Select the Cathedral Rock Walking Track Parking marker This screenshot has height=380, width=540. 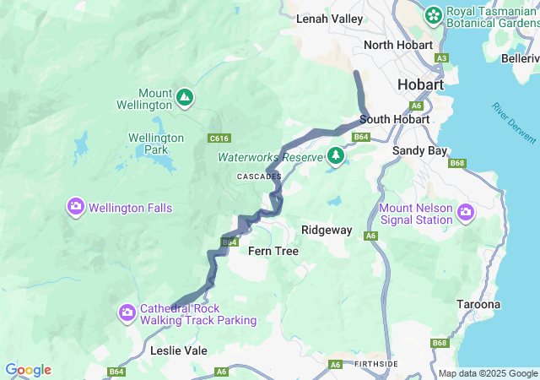(x=127, y=313)
